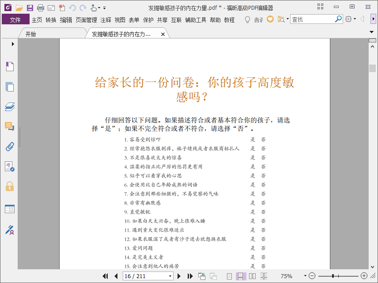The image size is (378, 283).
Task: Open the 辅助工具 ribbon tab
Action: 196,20
